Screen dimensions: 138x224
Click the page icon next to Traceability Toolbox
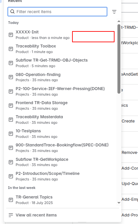[11, 49]
